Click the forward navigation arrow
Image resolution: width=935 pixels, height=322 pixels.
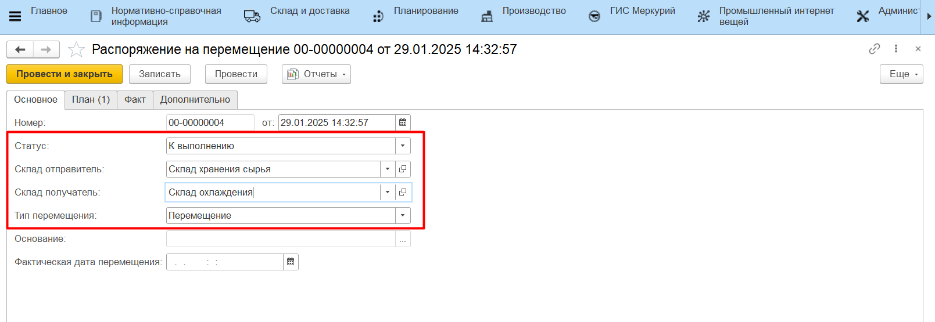pyautogui.click(x=46, y=50)
